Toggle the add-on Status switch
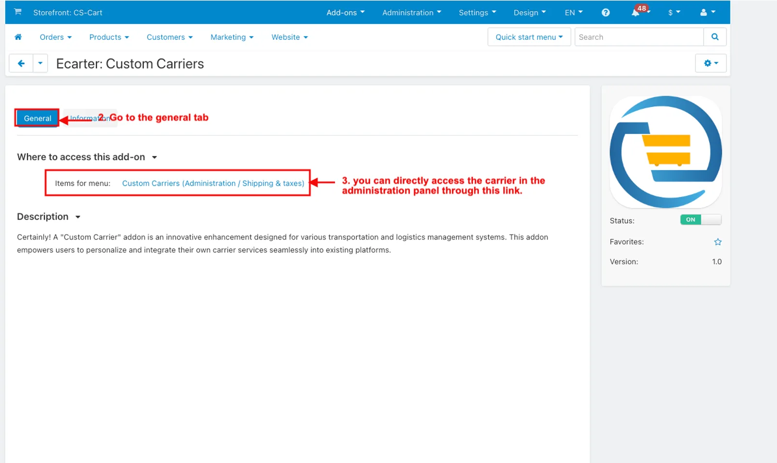 (x=701, y=220)
